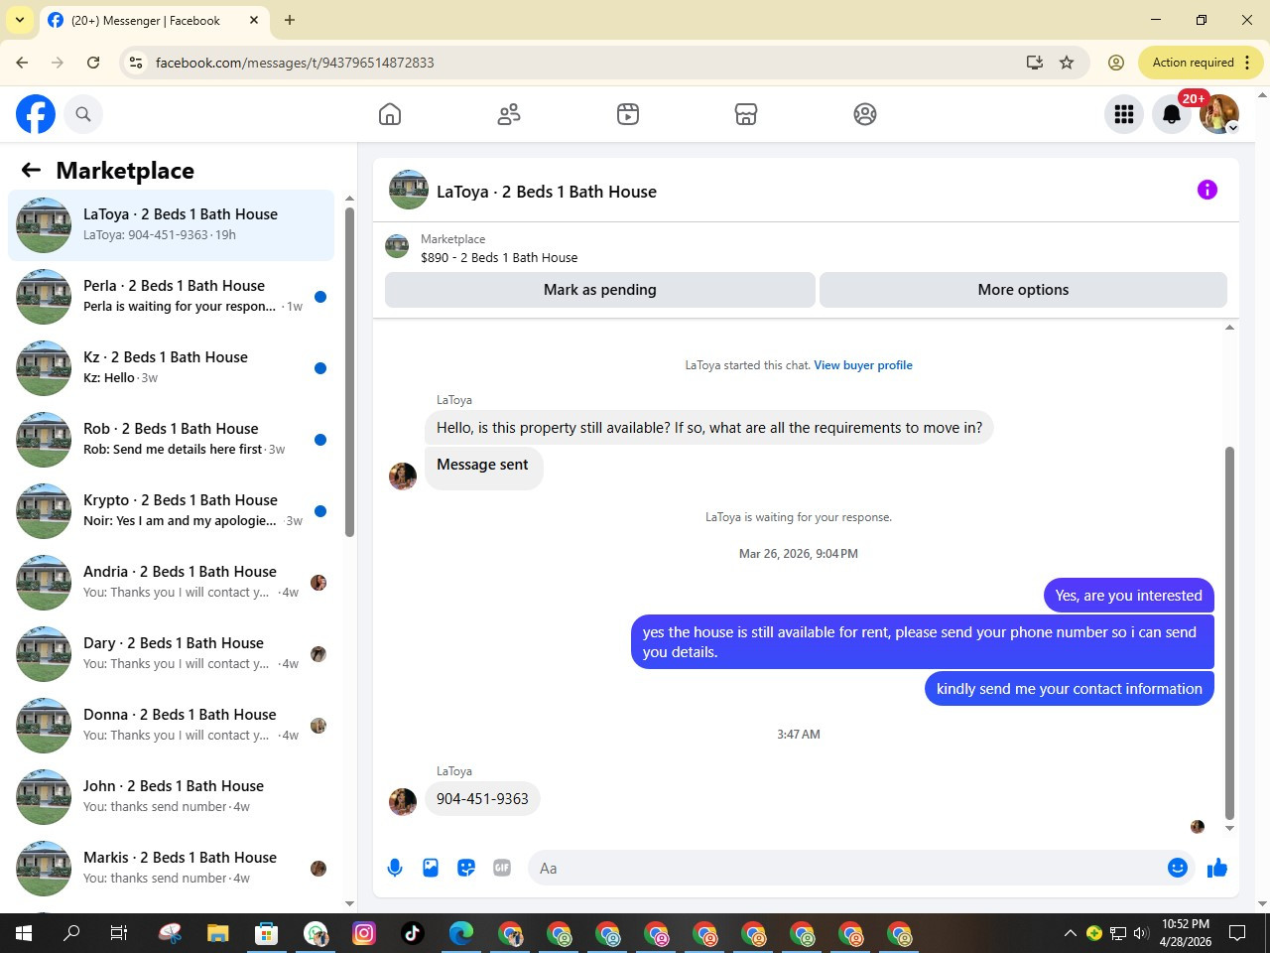
Task: Open the Facebook search icon
Action: coord(83,114)
